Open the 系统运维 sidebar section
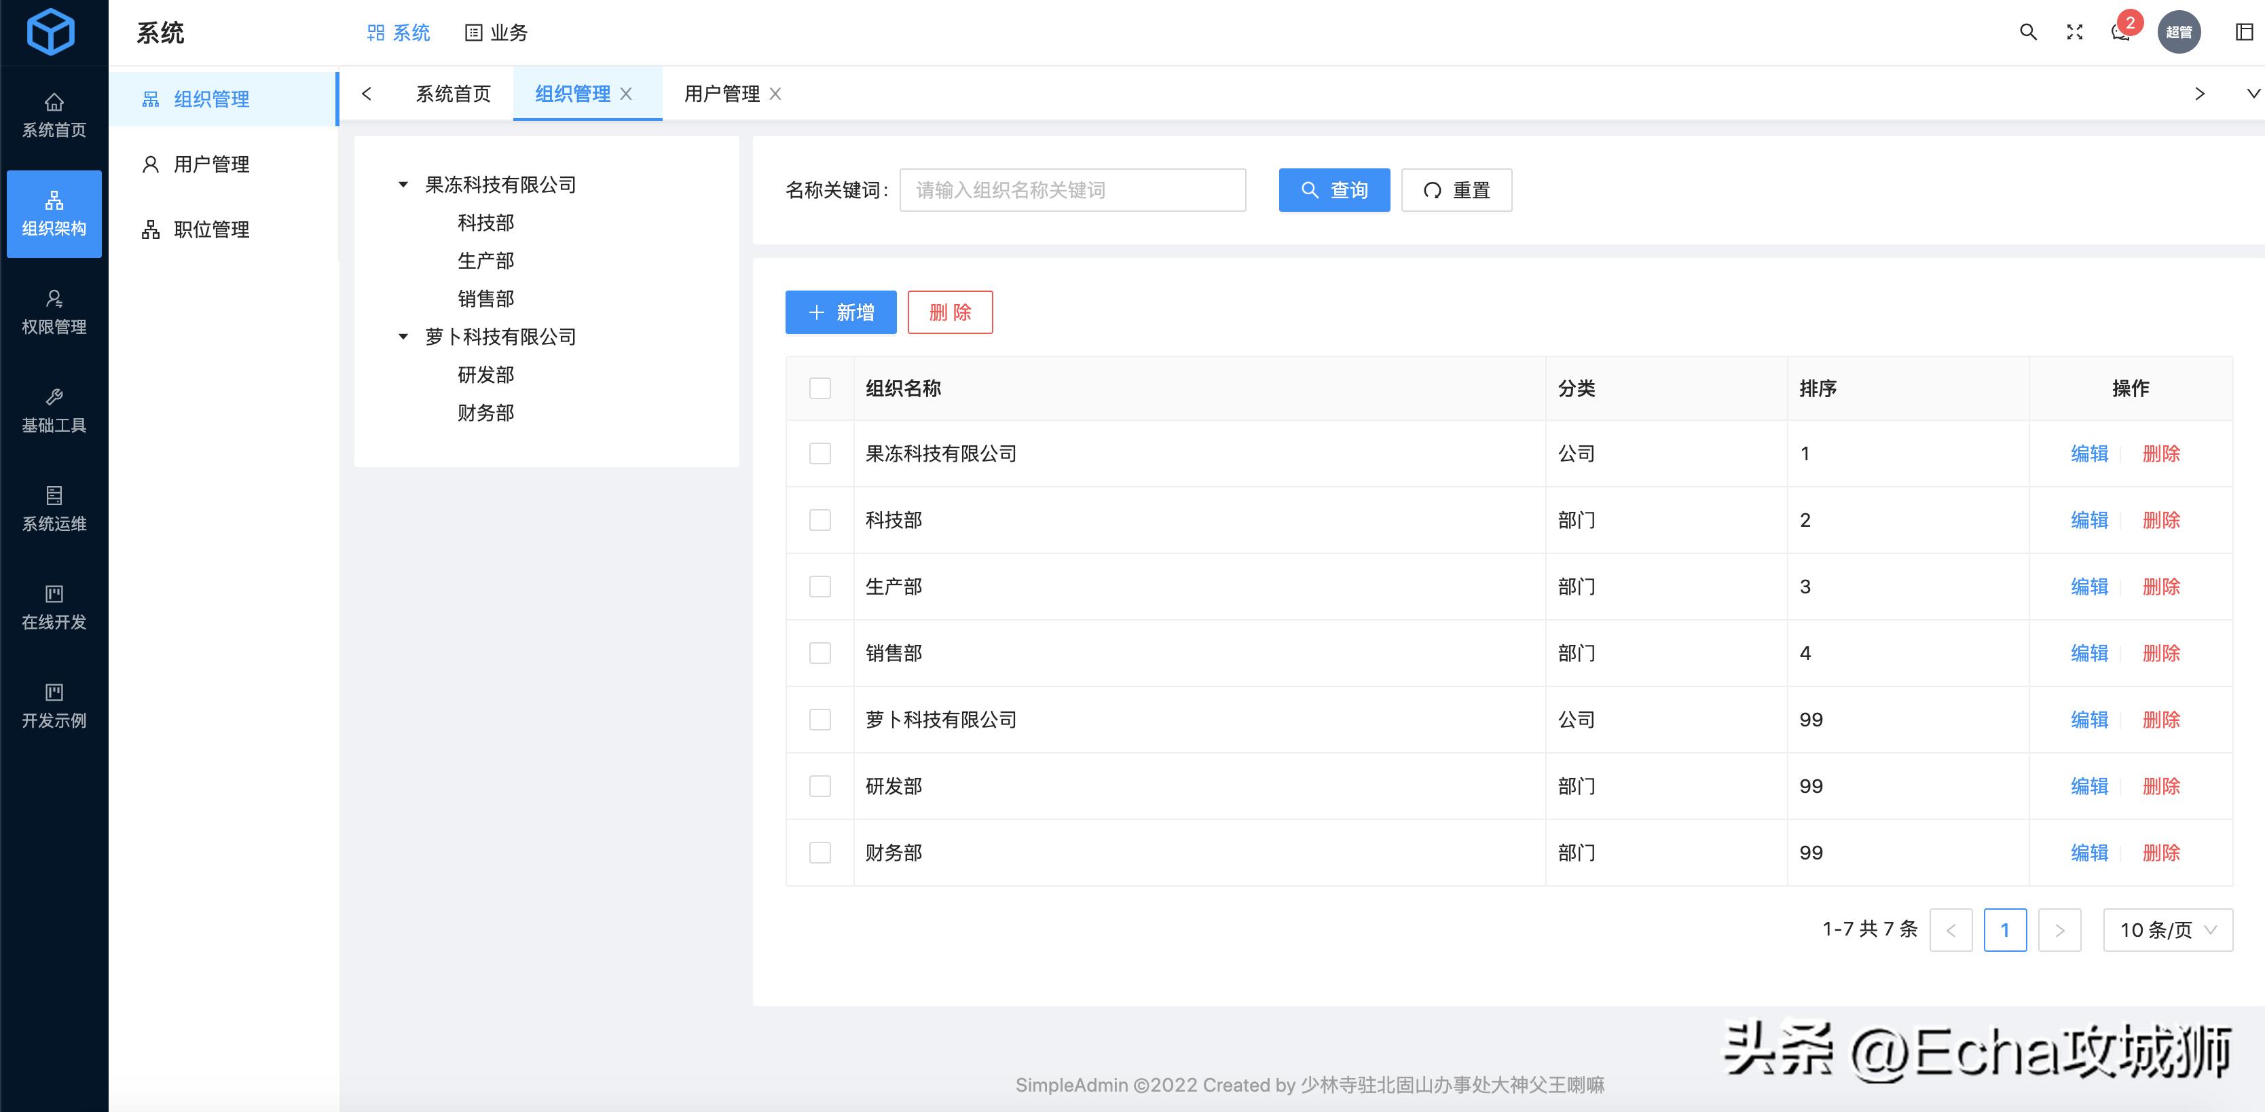 pyautogui.click(x=54, y=506)
